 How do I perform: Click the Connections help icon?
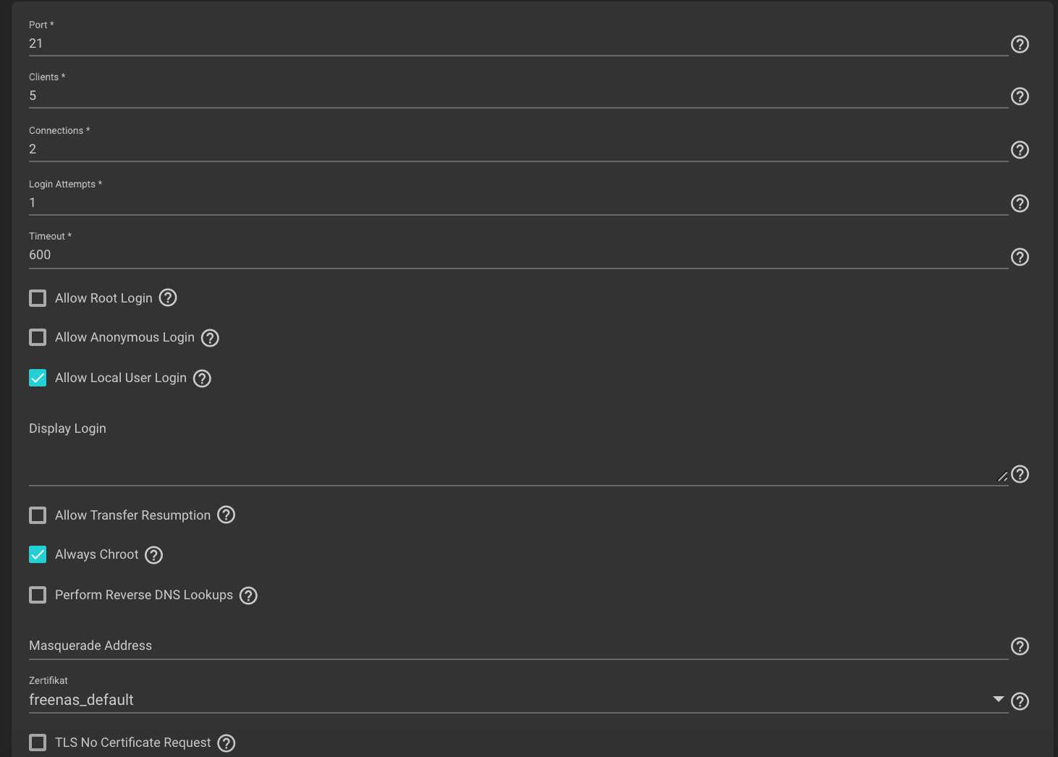(1020, 150)
